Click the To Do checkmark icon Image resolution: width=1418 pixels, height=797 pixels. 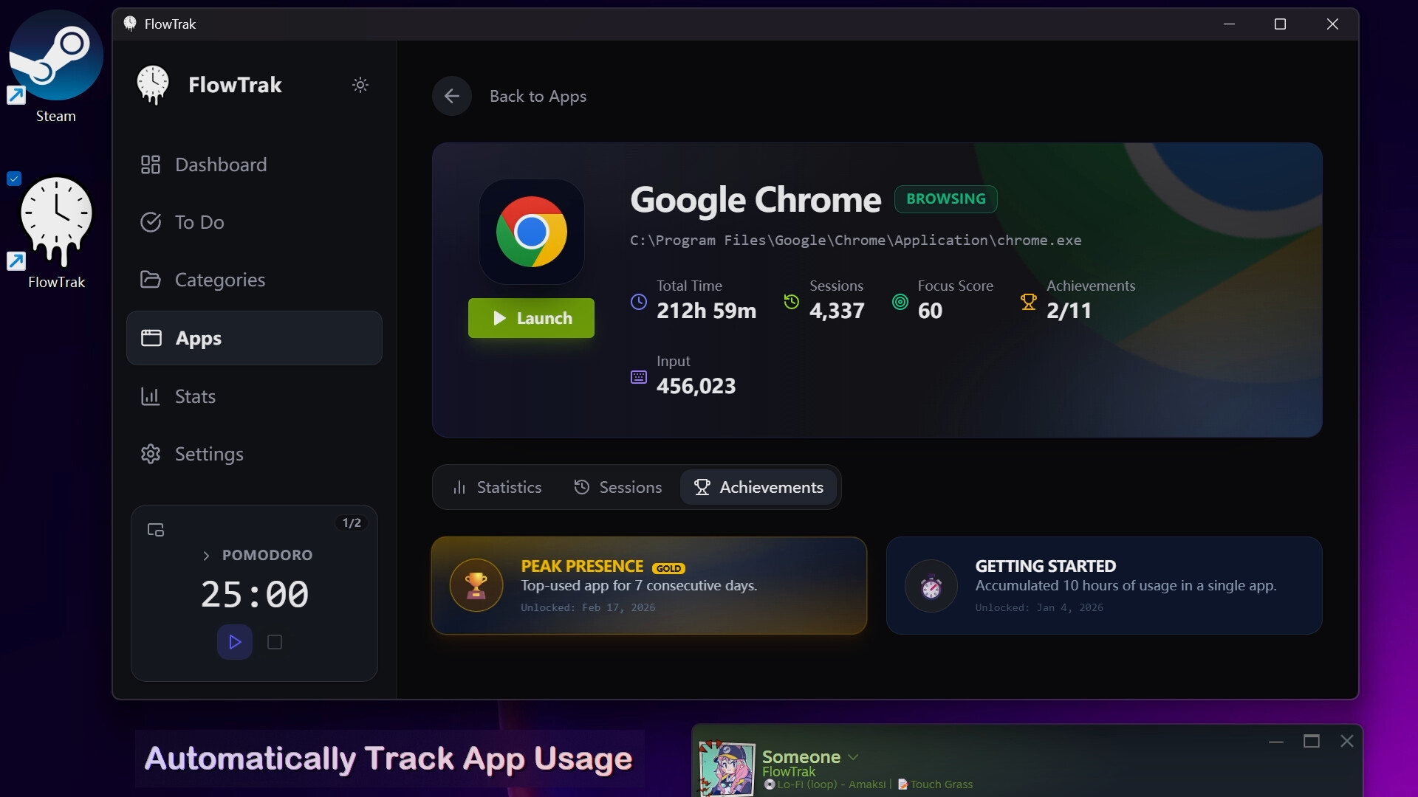click(151, 222)
